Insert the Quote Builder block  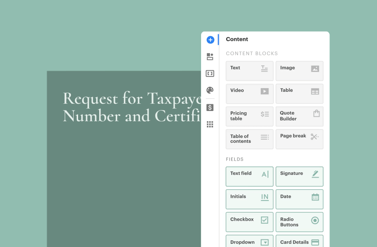click(299, 116)
